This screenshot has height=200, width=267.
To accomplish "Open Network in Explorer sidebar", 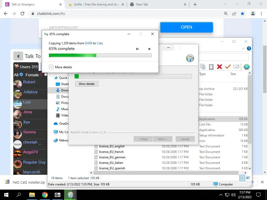I will tap(61, 140).
